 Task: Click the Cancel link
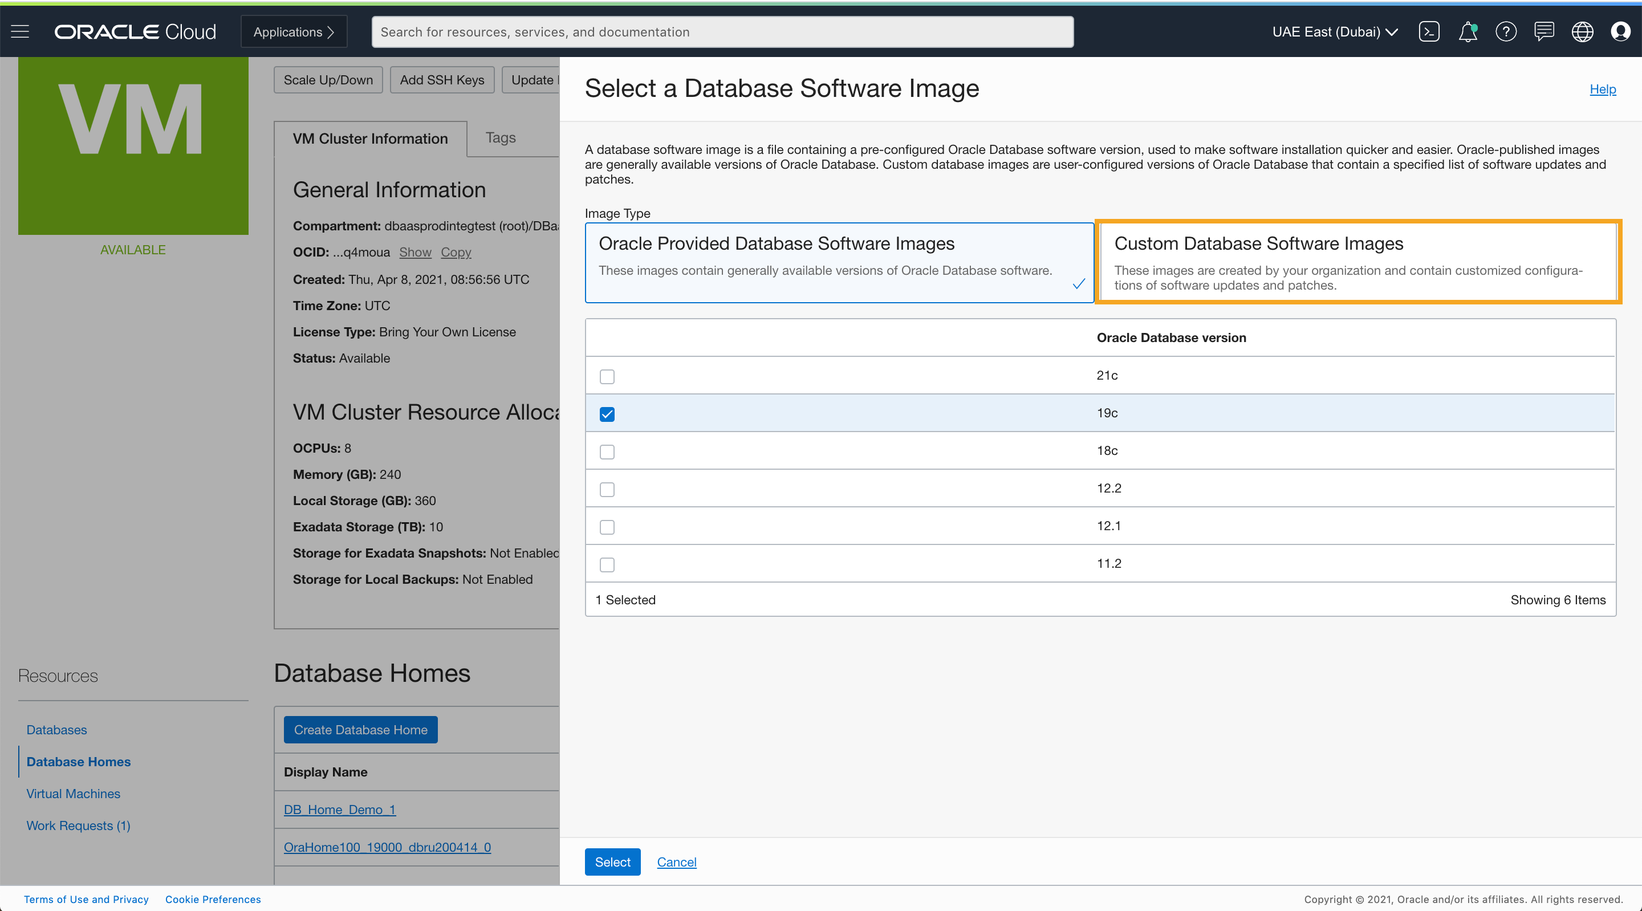coord(676,862)
